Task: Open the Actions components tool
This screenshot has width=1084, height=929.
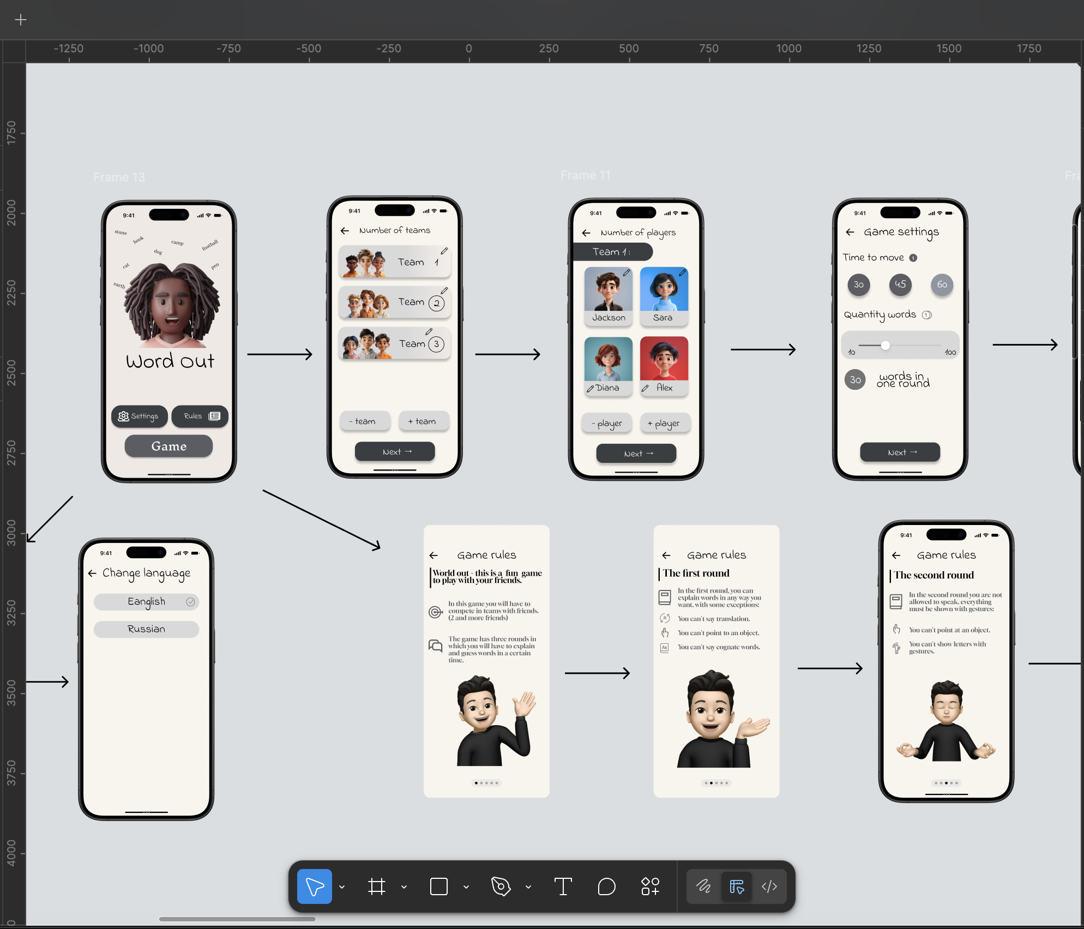Action: (x=650, y=886)
